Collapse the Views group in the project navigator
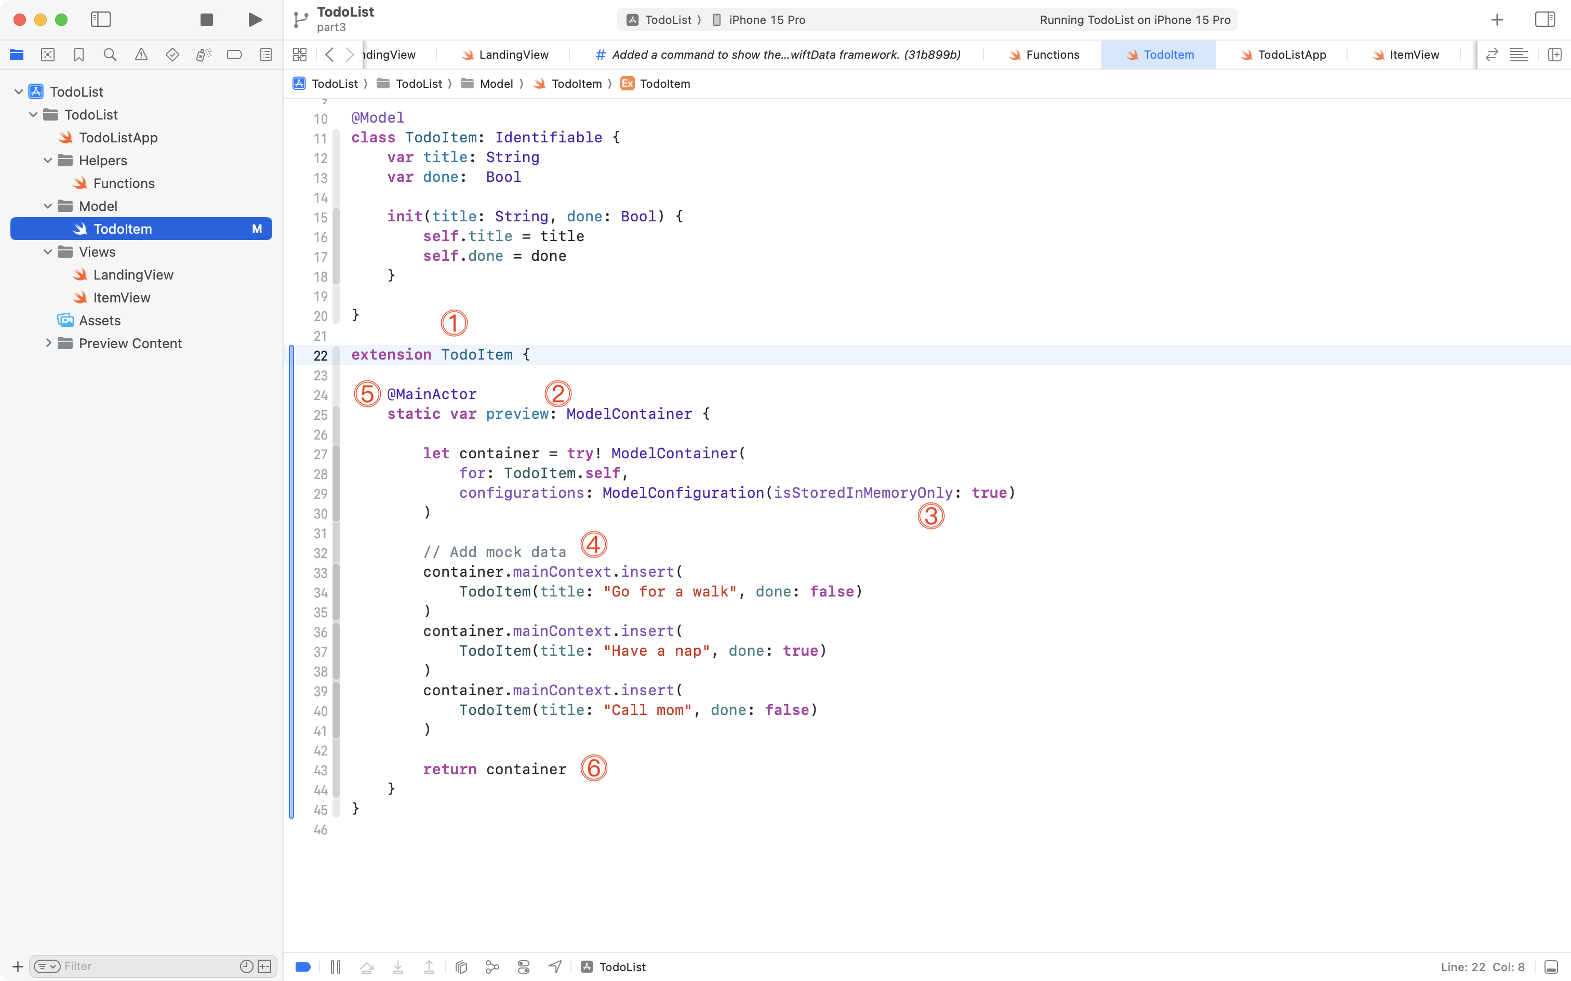The width and height of the screenshot is (1571, 981). point(47,251)
